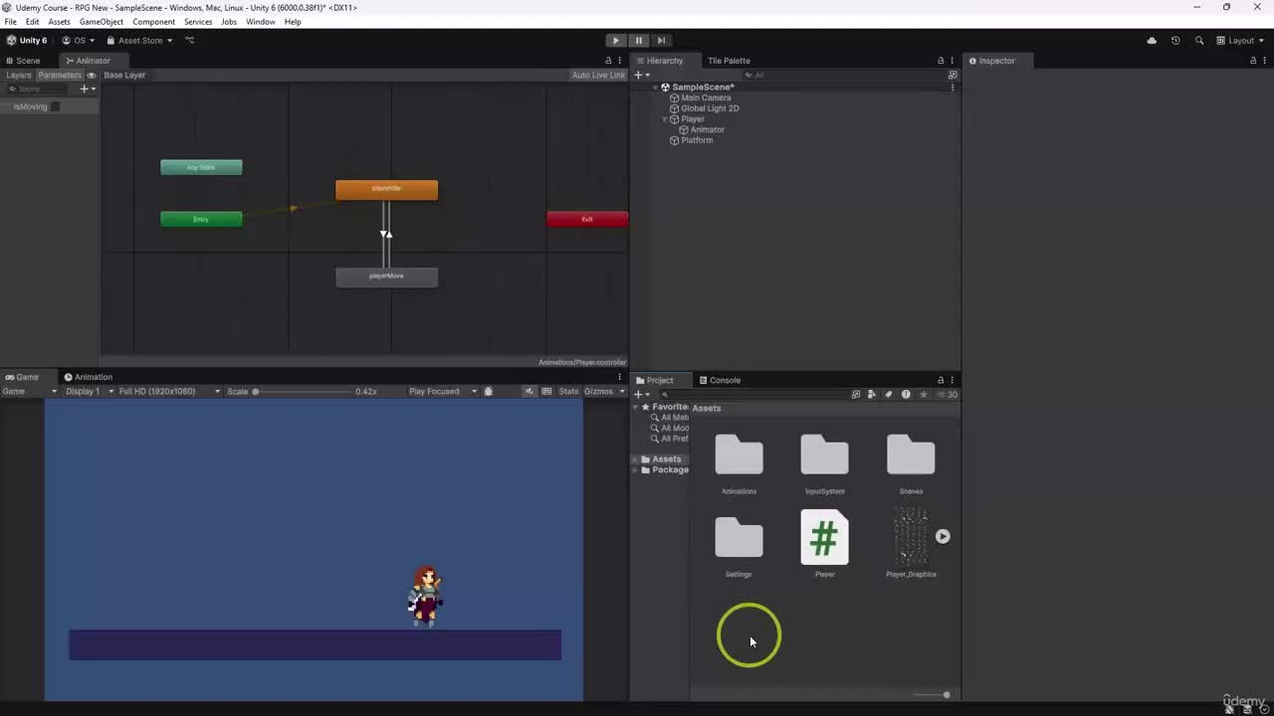Select the Animator child object in Hierarchy

coord(707,130)
